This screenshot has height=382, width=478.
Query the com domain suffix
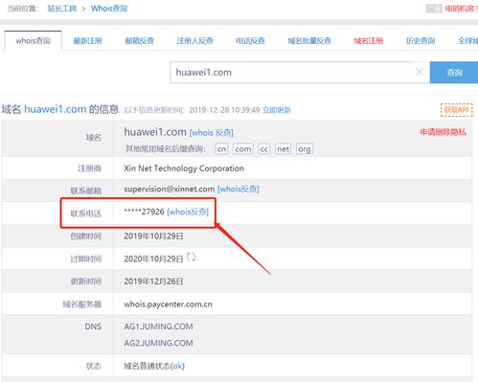click(x=243, y=149)
